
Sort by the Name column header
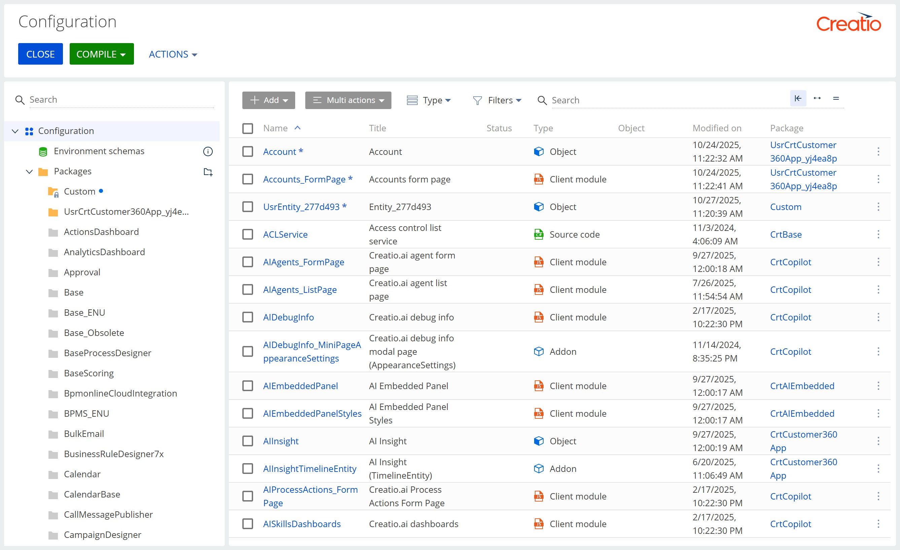tap(275, 128)
